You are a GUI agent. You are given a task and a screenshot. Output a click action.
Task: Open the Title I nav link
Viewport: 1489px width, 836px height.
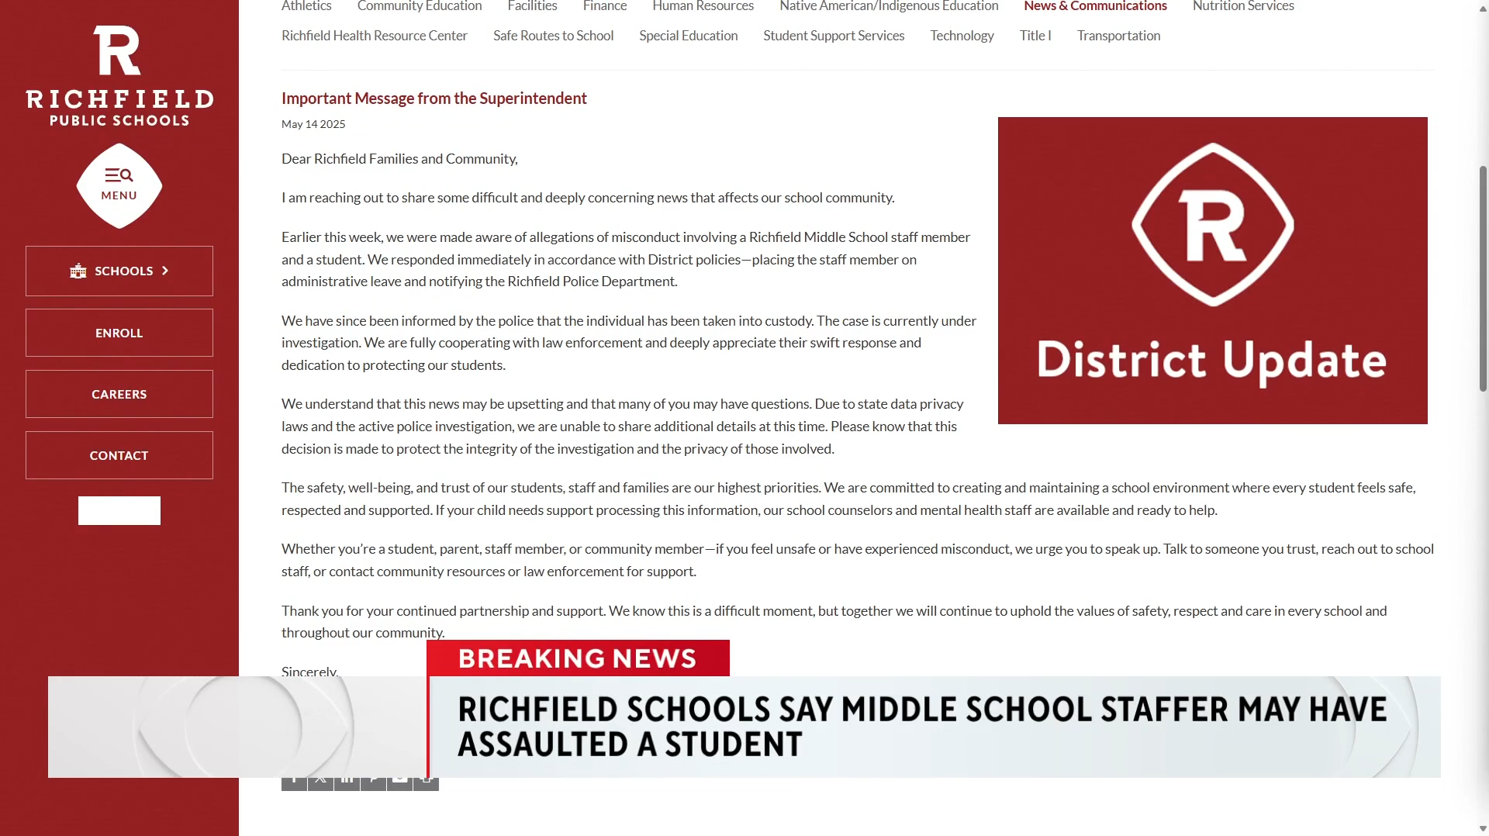click(1035, 36)
